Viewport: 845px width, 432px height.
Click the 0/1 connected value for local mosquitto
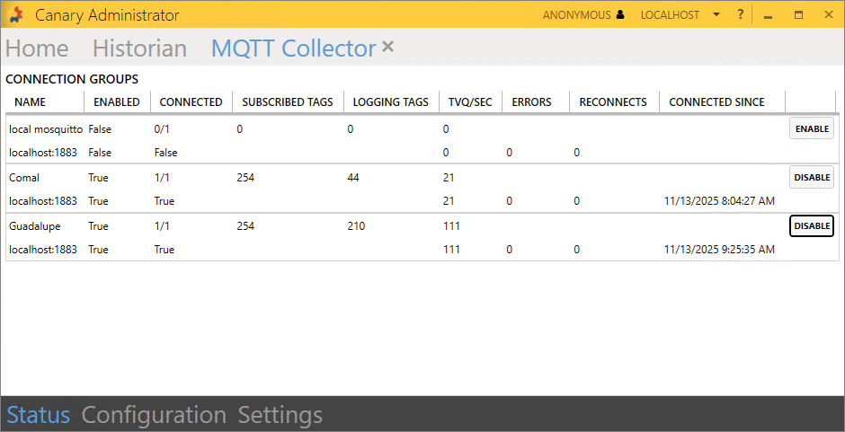162,129
